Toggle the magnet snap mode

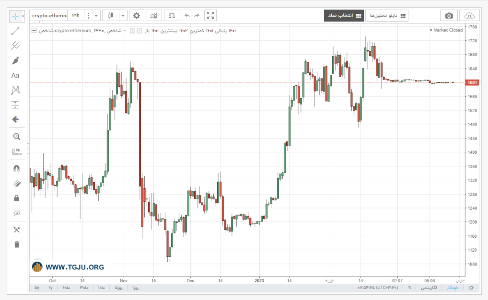click(17, 169)
